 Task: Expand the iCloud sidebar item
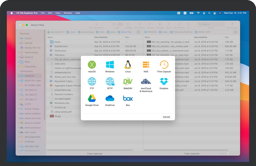coord(19,38)
